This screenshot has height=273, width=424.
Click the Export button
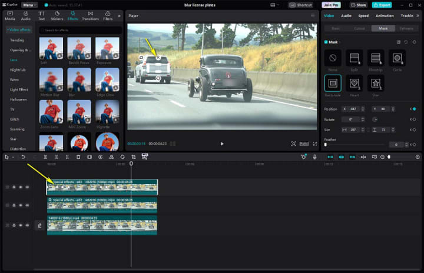tap(381, 5)
